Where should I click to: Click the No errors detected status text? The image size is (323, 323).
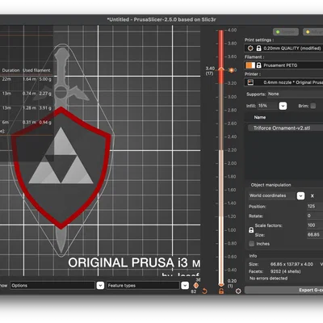[268, 279]
